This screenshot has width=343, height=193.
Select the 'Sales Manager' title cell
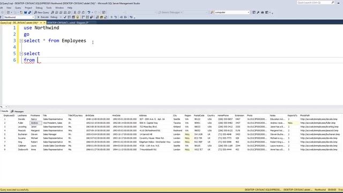click(50, 135)
